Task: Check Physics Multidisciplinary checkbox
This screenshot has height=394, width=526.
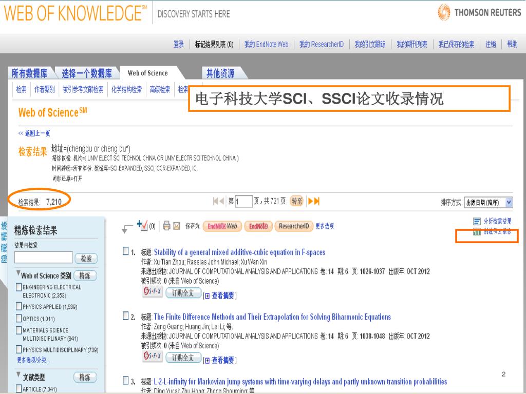Action: click(19, 349)
